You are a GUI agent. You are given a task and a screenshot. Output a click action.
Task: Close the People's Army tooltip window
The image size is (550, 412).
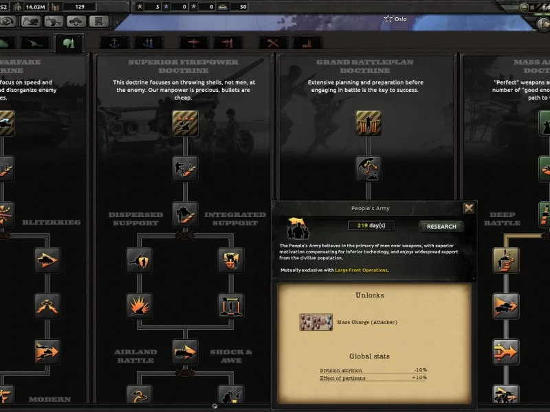469,208
